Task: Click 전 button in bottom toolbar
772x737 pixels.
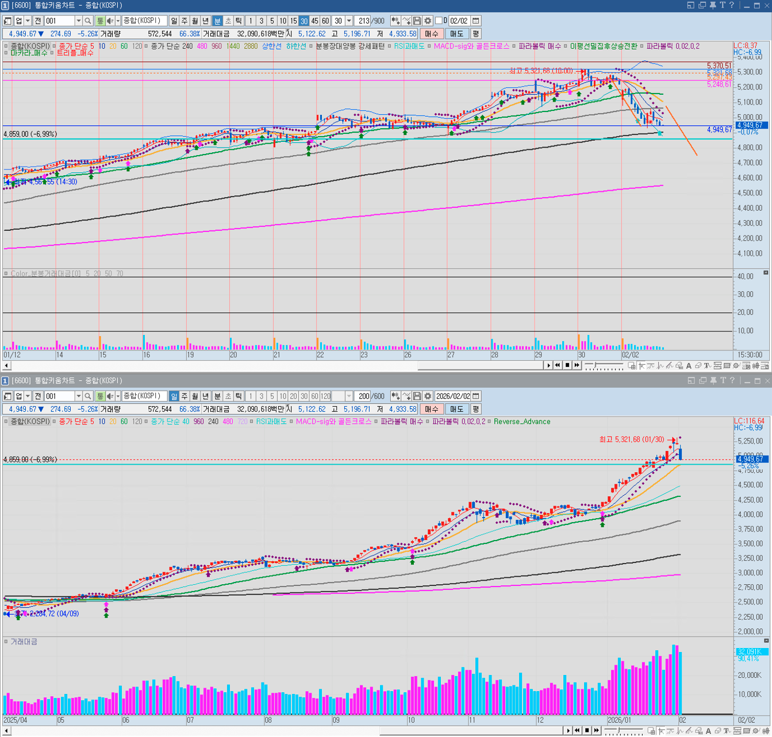Action: pos(38,396)
